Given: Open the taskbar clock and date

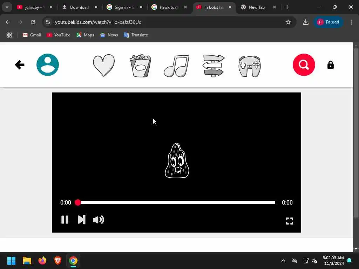Looking at the screenshot, I should coord(333,261).
